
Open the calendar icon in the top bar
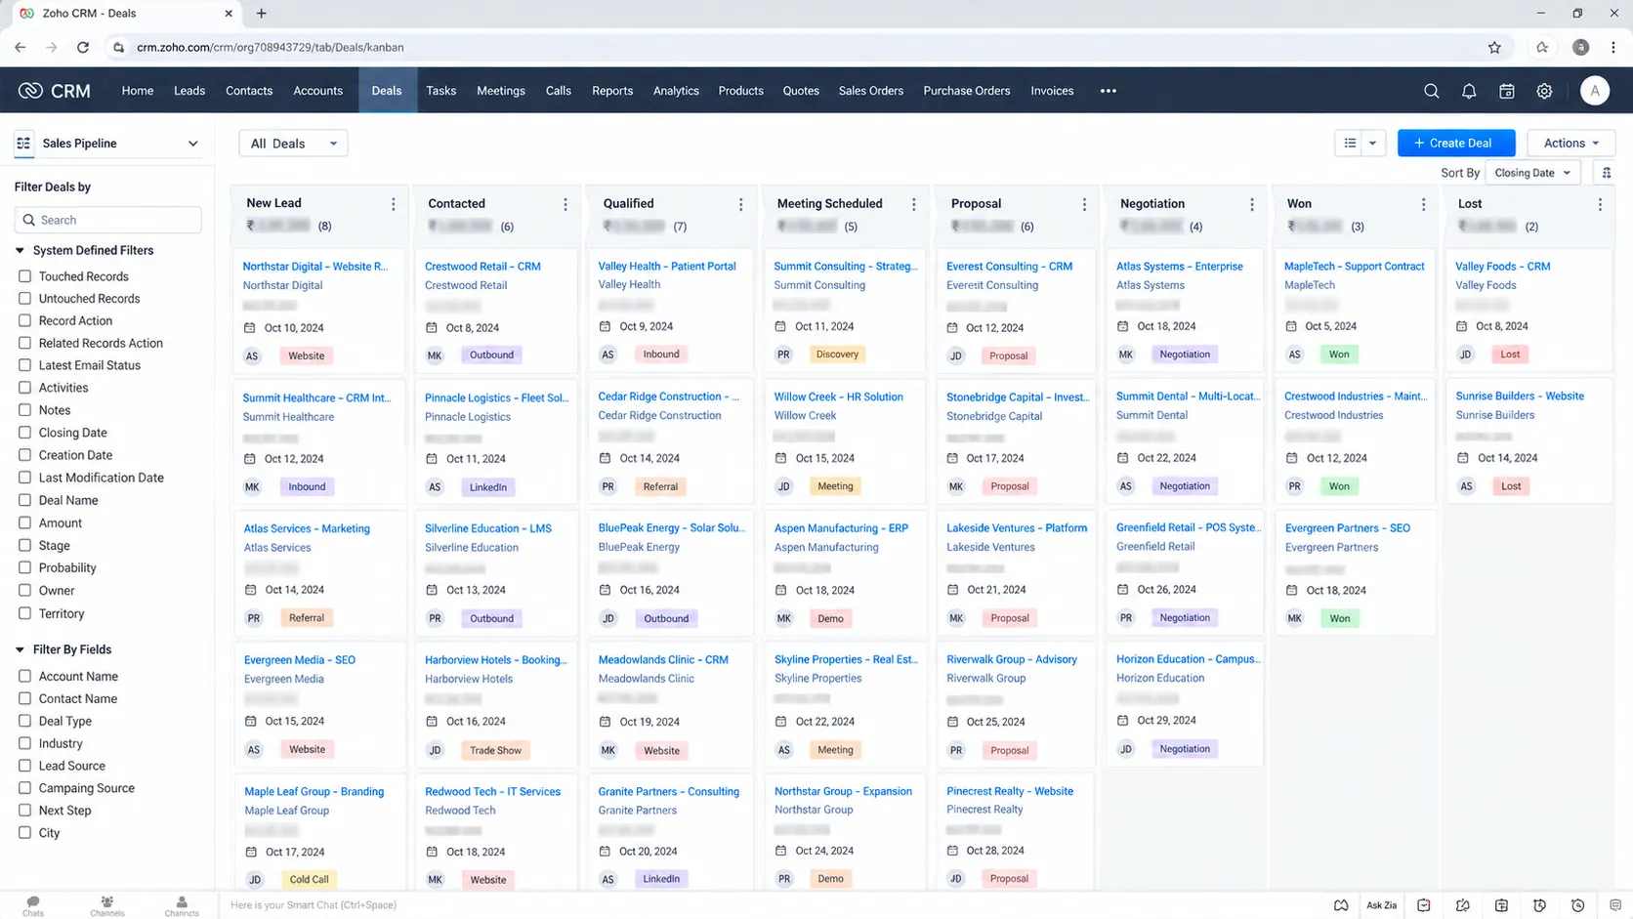(1507, 91)
